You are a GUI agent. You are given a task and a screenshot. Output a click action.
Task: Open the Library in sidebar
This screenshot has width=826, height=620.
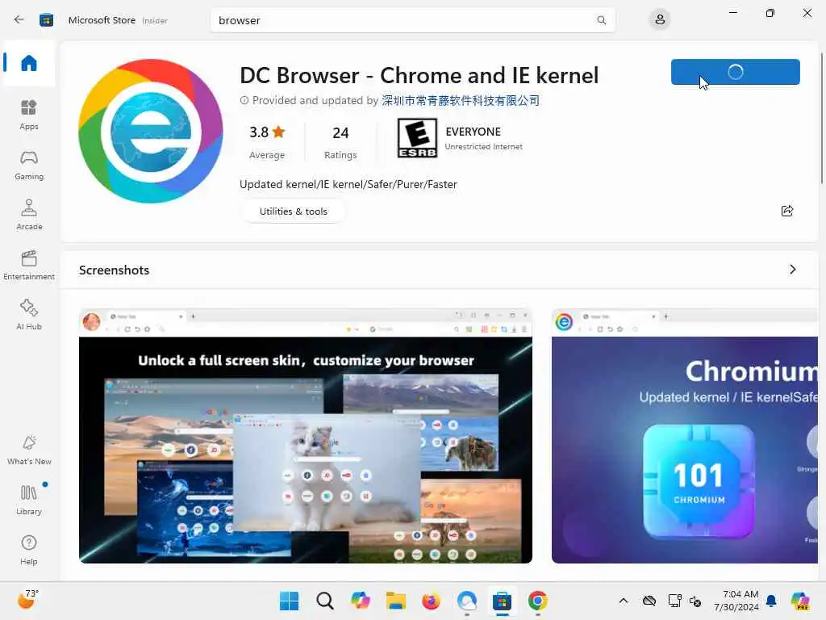coord(28,500)
